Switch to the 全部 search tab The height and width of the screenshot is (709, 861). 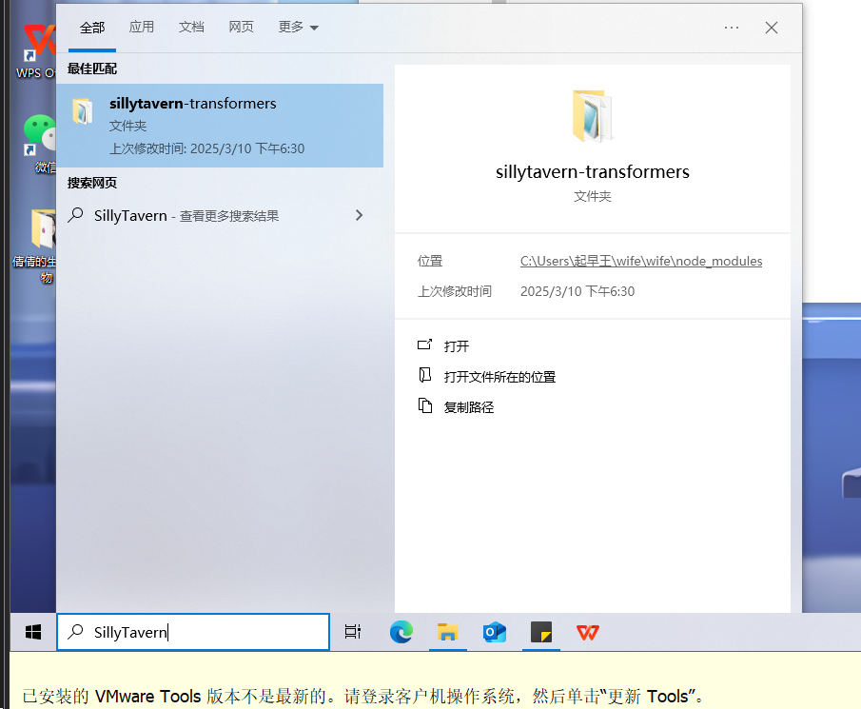(x=91, y=28)
